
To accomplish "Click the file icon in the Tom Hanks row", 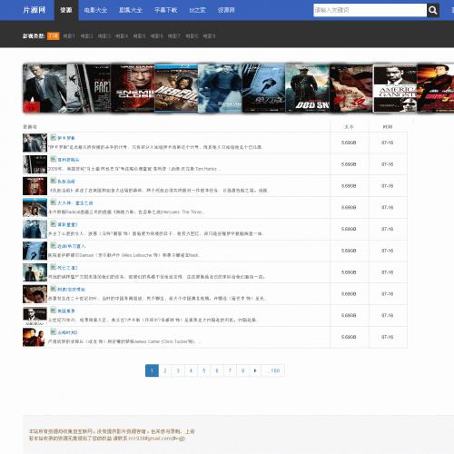I will point(53,159).
